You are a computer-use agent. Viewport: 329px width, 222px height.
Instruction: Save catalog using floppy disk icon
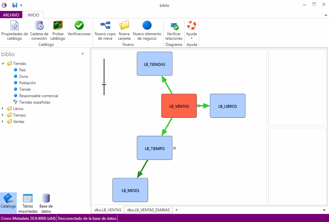click(x=15, y=5)
